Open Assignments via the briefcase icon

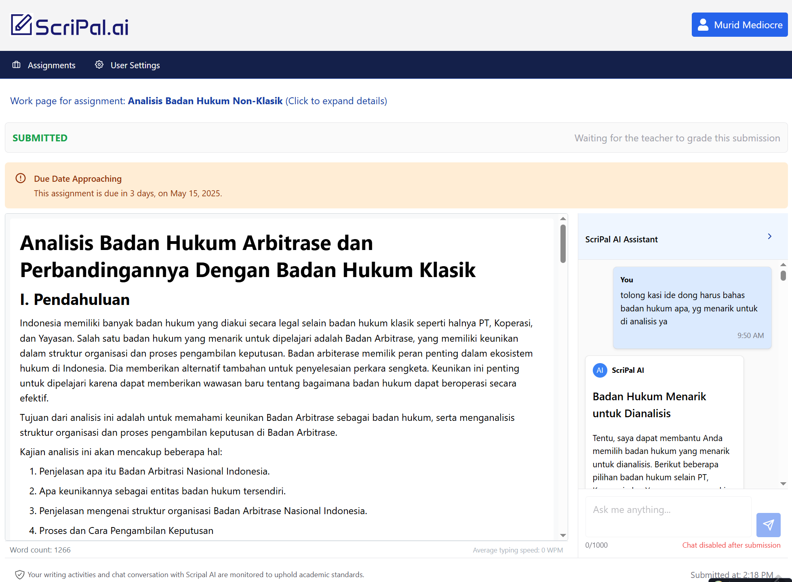(16, 65)
